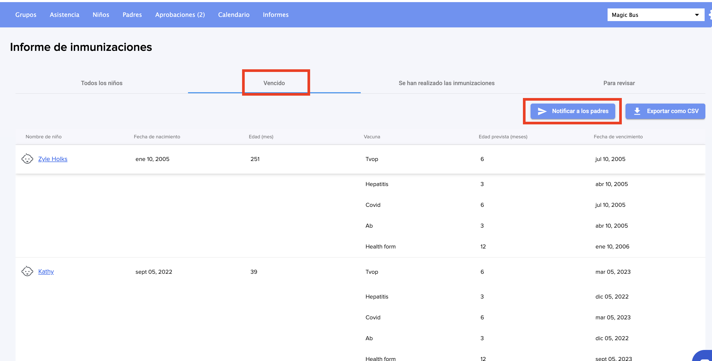Click download arrow icon on Exportar button
712x361 pixels.
[637, 111]
